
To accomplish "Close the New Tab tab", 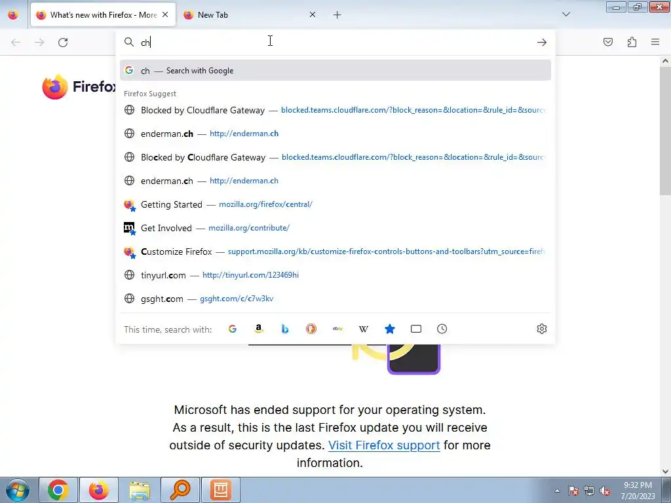I will click(x=313, y=14).
